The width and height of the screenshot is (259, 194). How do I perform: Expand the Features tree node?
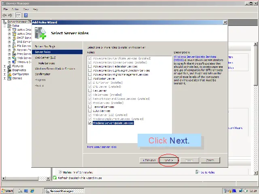click(x=4, y=66)
